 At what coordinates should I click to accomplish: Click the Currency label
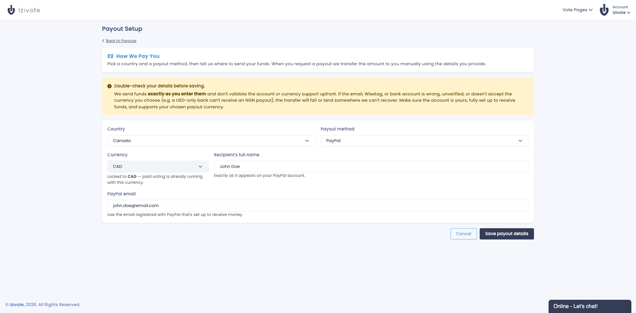(x=117, y=155)
